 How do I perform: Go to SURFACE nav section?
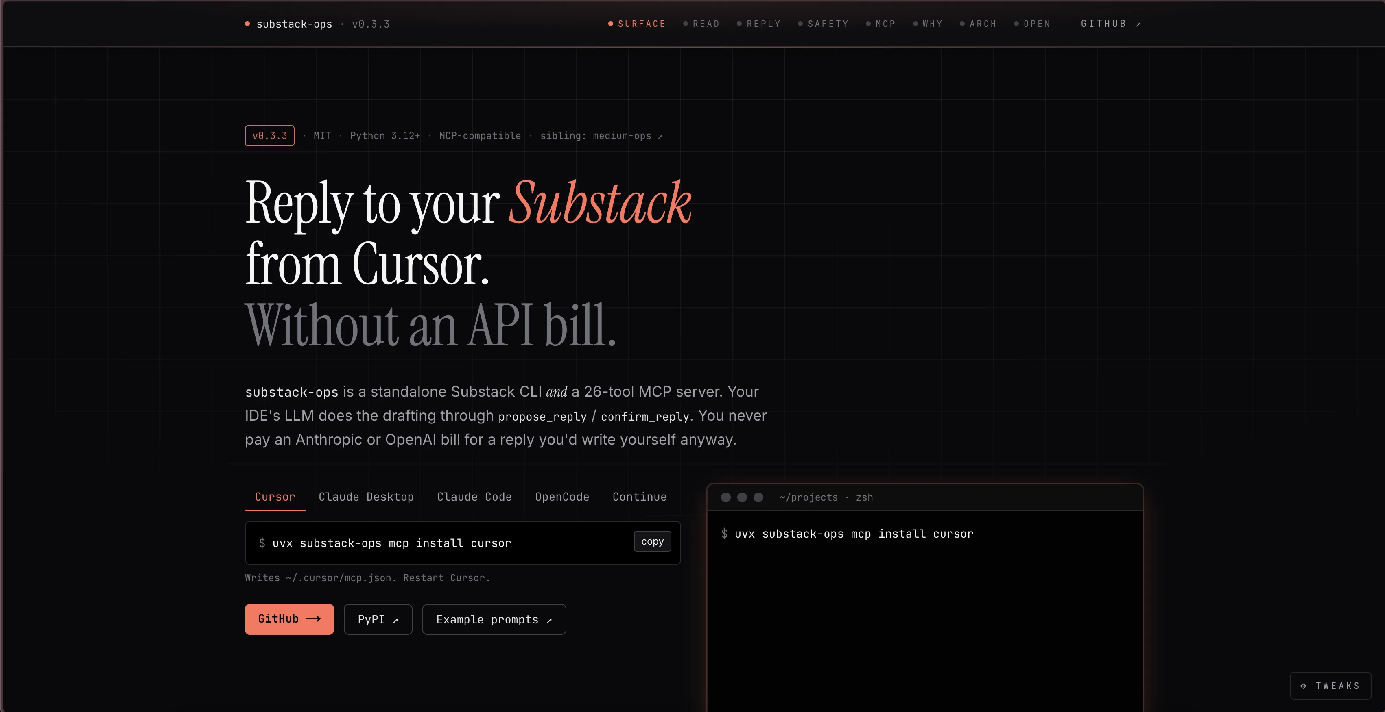(637, 24)
